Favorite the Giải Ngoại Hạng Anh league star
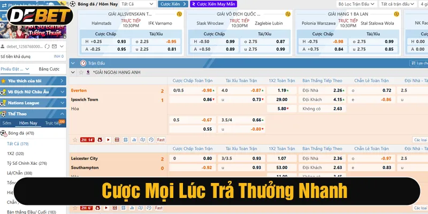Viewport: 428px width, 214px height. 81,72
